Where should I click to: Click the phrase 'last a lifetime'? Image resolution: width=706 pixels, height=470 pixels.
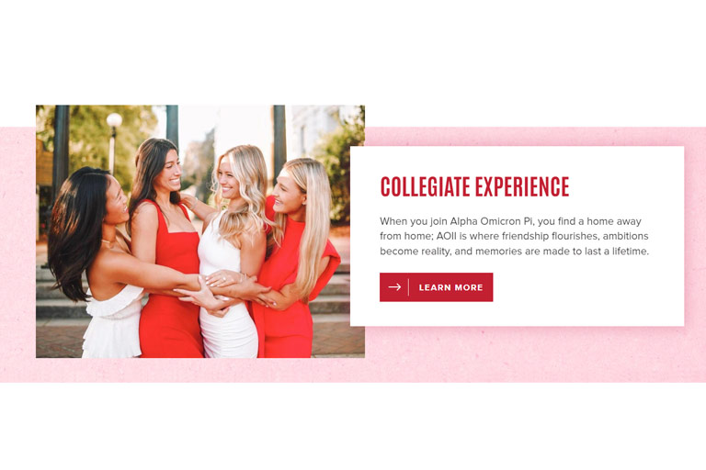(x=617, y=252)
